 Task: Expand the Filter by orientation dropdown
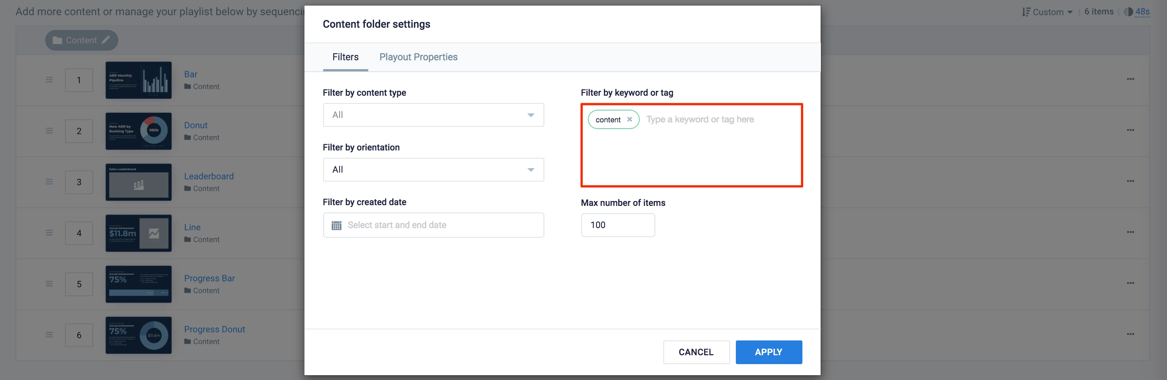[433, 170]
